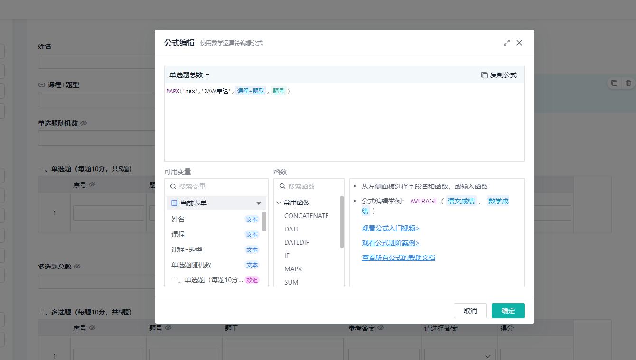This screenshot has width=636, height=360.
Task: Click 得分 input in 多选题 row 1
Action: [x=536, y=355]
